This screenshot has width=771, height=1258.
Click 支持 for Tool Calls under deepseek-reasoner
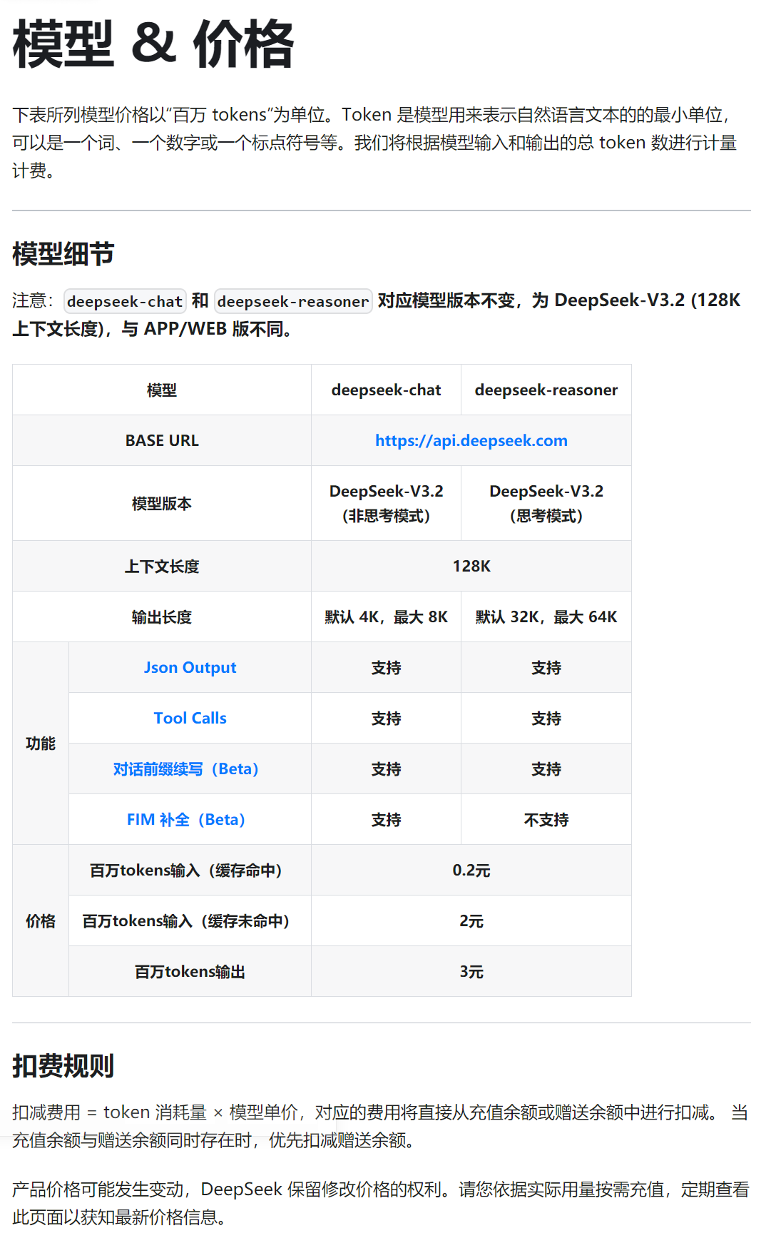click(x=546, y=719)
